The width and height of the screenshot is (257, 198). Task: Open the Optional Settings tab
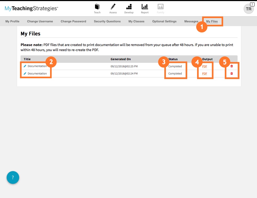coord(164,21)
